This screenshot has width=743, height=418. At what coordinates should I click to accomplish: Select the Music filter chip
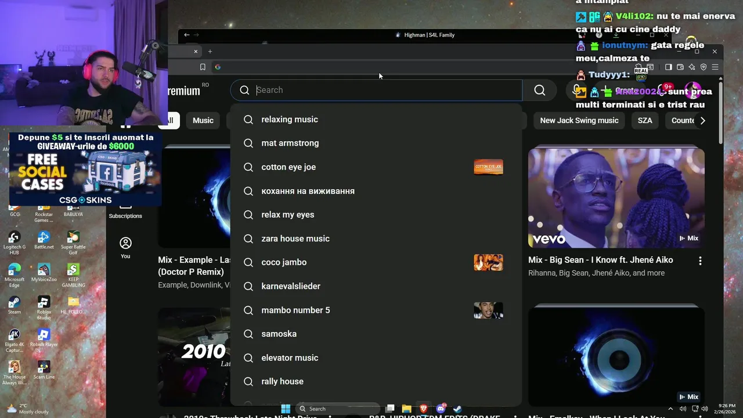[203, 120]
